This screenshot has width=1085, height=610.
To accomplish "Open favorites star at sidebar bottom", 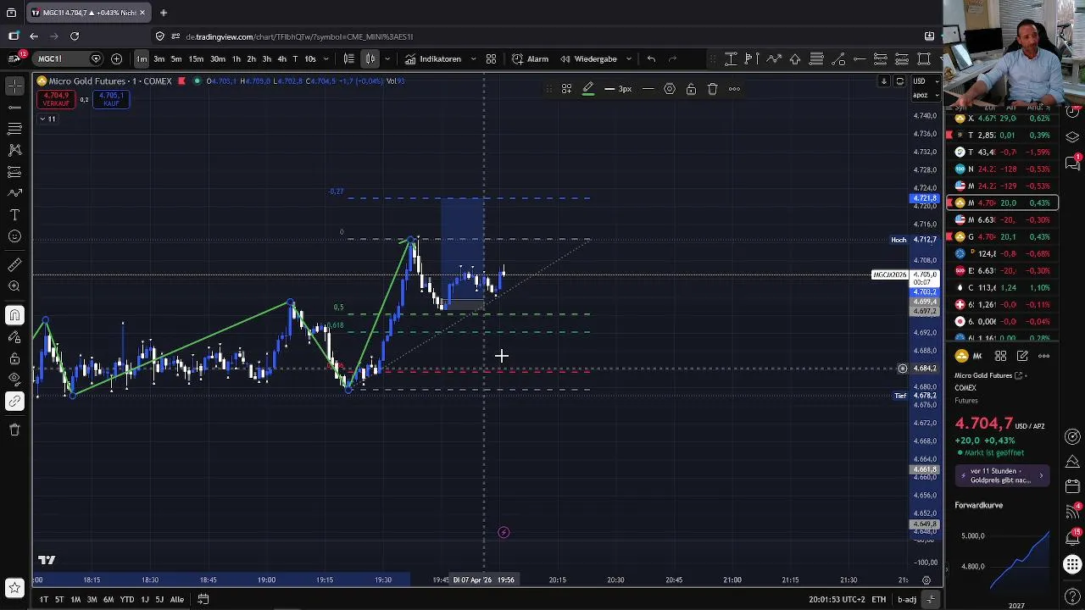I will (x=14, y=587).
